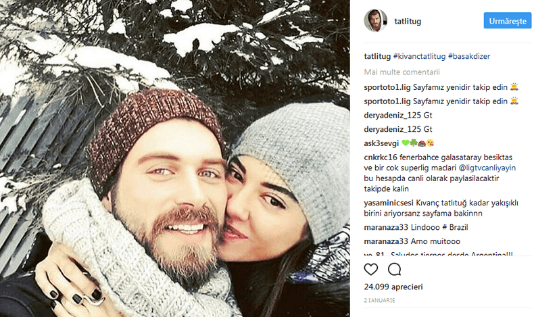This screenshot has width=534, height=317.
Task: Open the tatlitug username in the header
Action: click(408, 21)
